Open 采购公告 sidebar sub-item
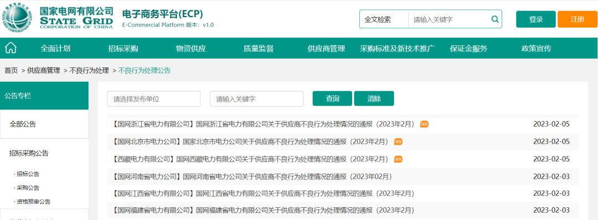Screen dimensions: 598x220 [28, 187]
